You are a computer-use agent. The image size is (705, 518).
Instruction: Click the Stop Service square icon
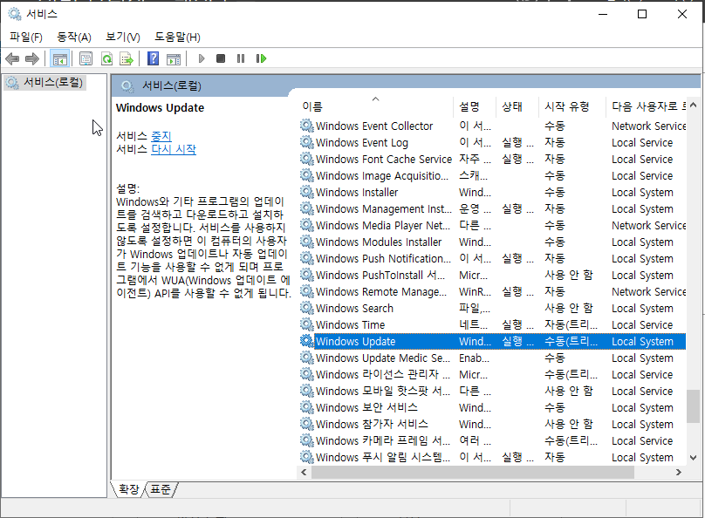(x=221, y=58)
